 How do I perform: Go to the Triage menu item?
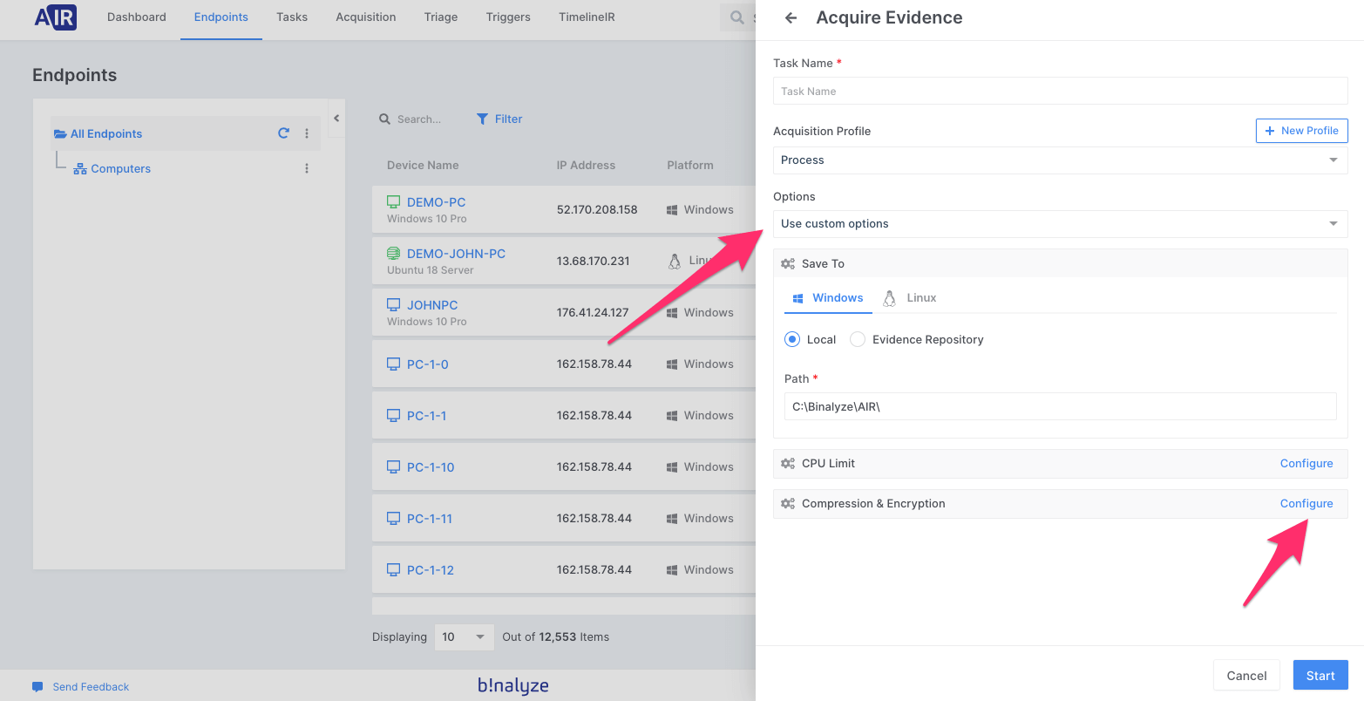440,17
